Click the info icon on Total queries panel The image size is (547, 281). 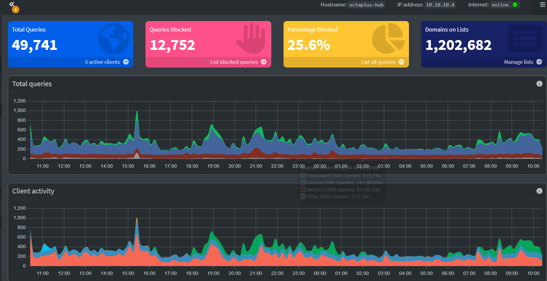pyautogui.click(x=539, y=84)
